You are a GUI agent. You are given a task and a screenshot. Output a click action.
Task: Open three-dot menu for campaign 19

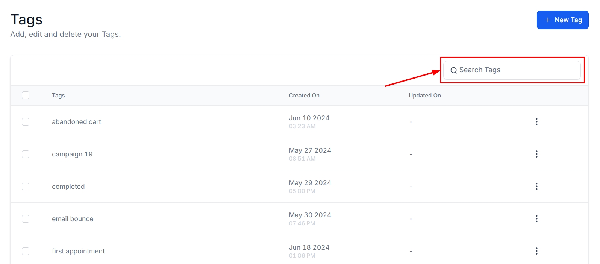pyautogui.click(x=536, y=154)
